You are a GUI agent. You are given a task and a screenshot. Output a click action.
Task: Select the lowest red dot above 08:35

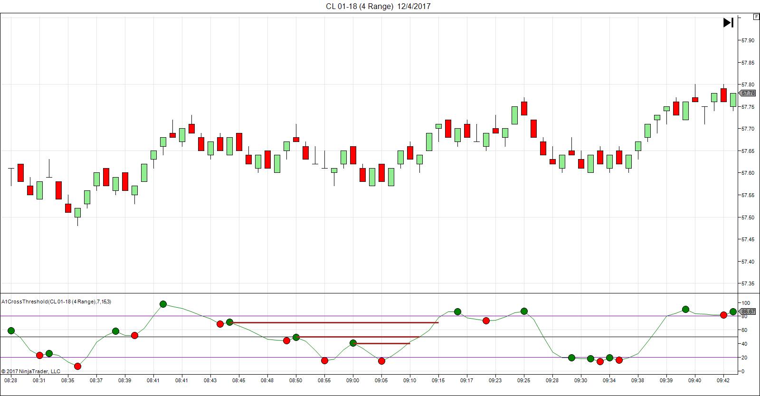pyautogui.click(x=77, y=366)
